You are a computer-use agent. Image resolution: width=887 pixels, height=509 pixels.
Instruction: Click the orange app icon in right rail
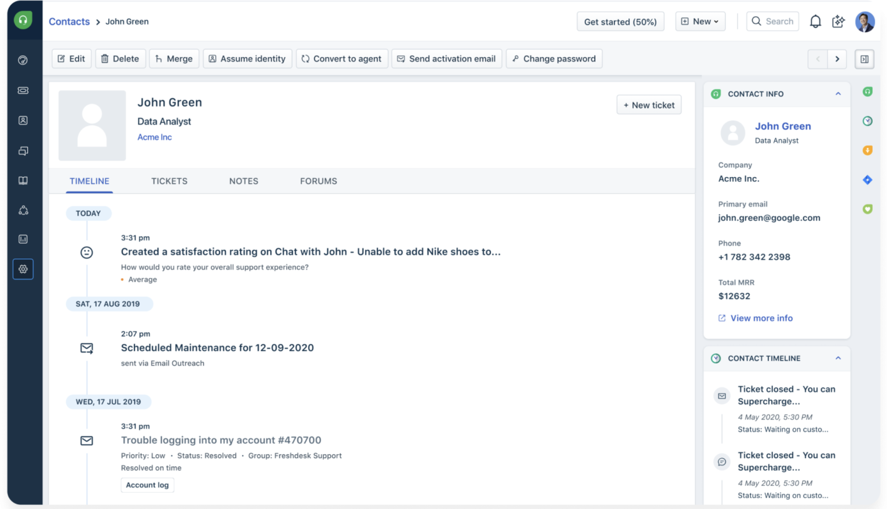click(867, 150)
